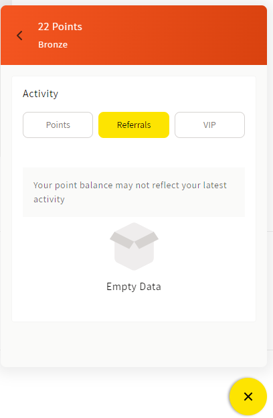
Task: Click the 22 Points balance heading
Action: 60,27
